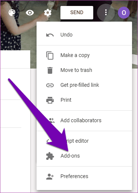Click the printer icon

click(50, 100)
